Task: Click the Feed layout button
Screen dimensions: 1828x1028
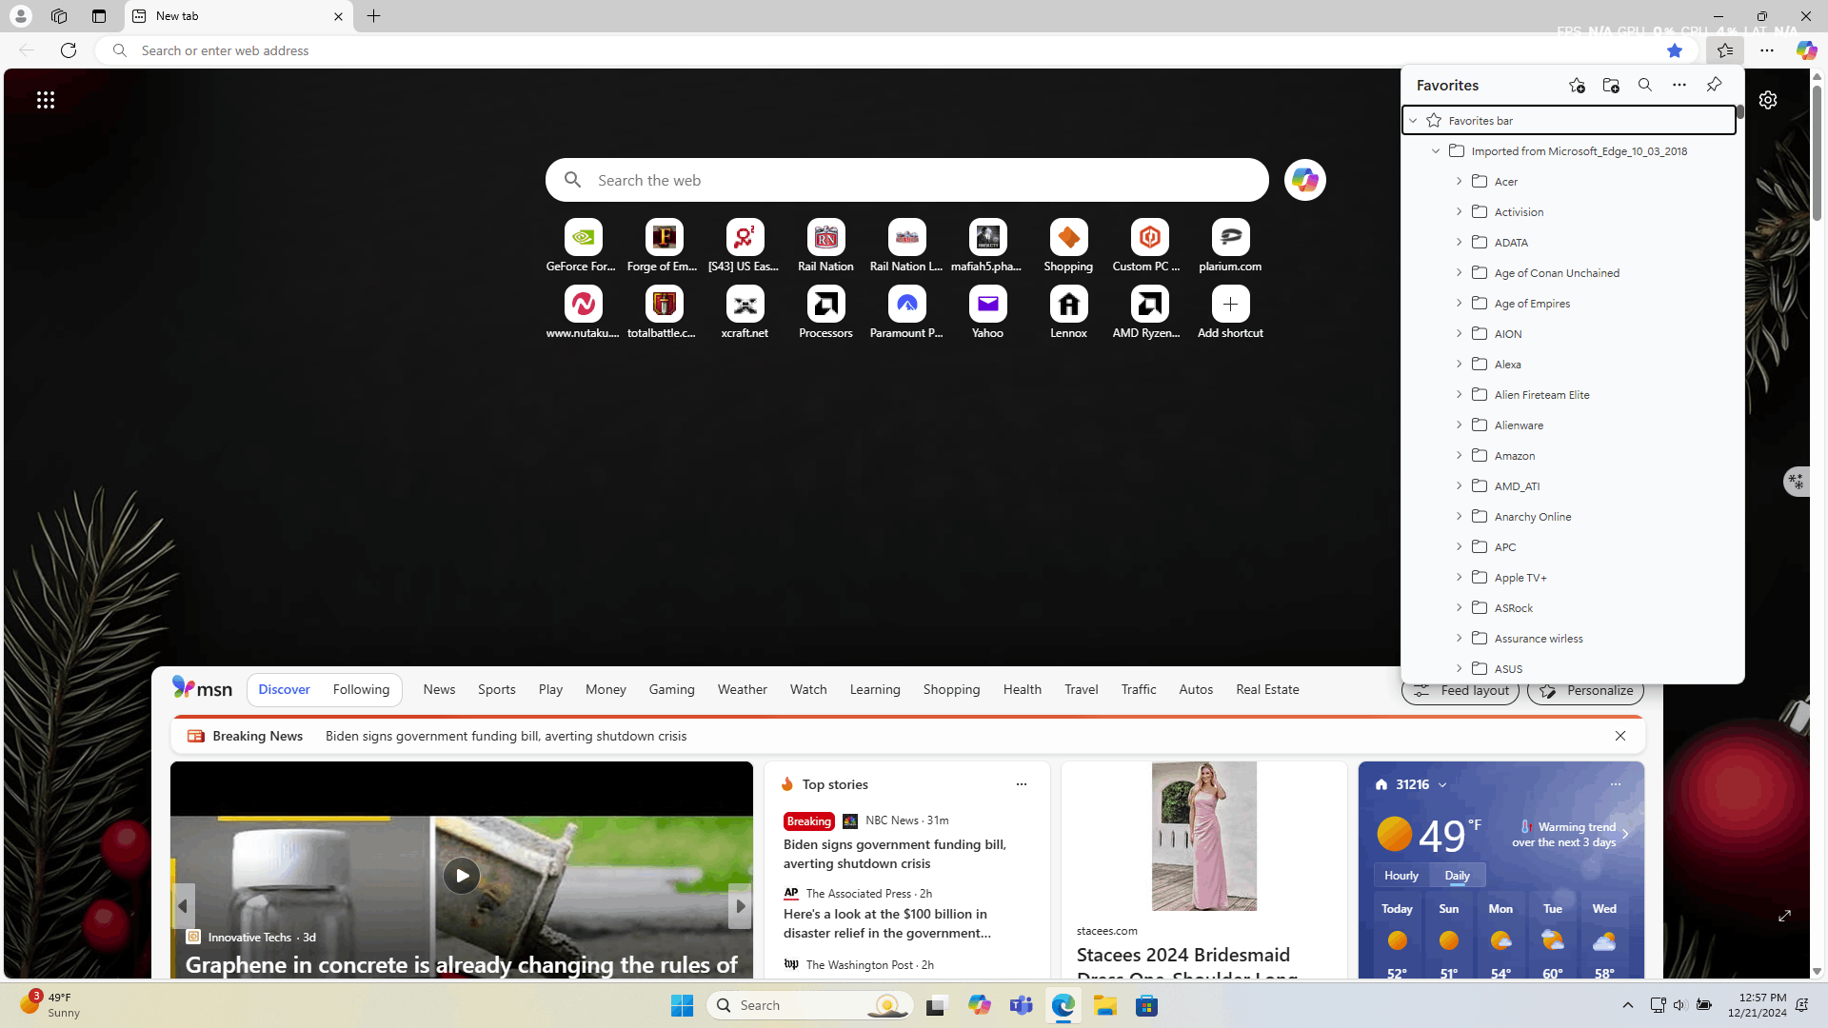Action: pos(1460,691)
